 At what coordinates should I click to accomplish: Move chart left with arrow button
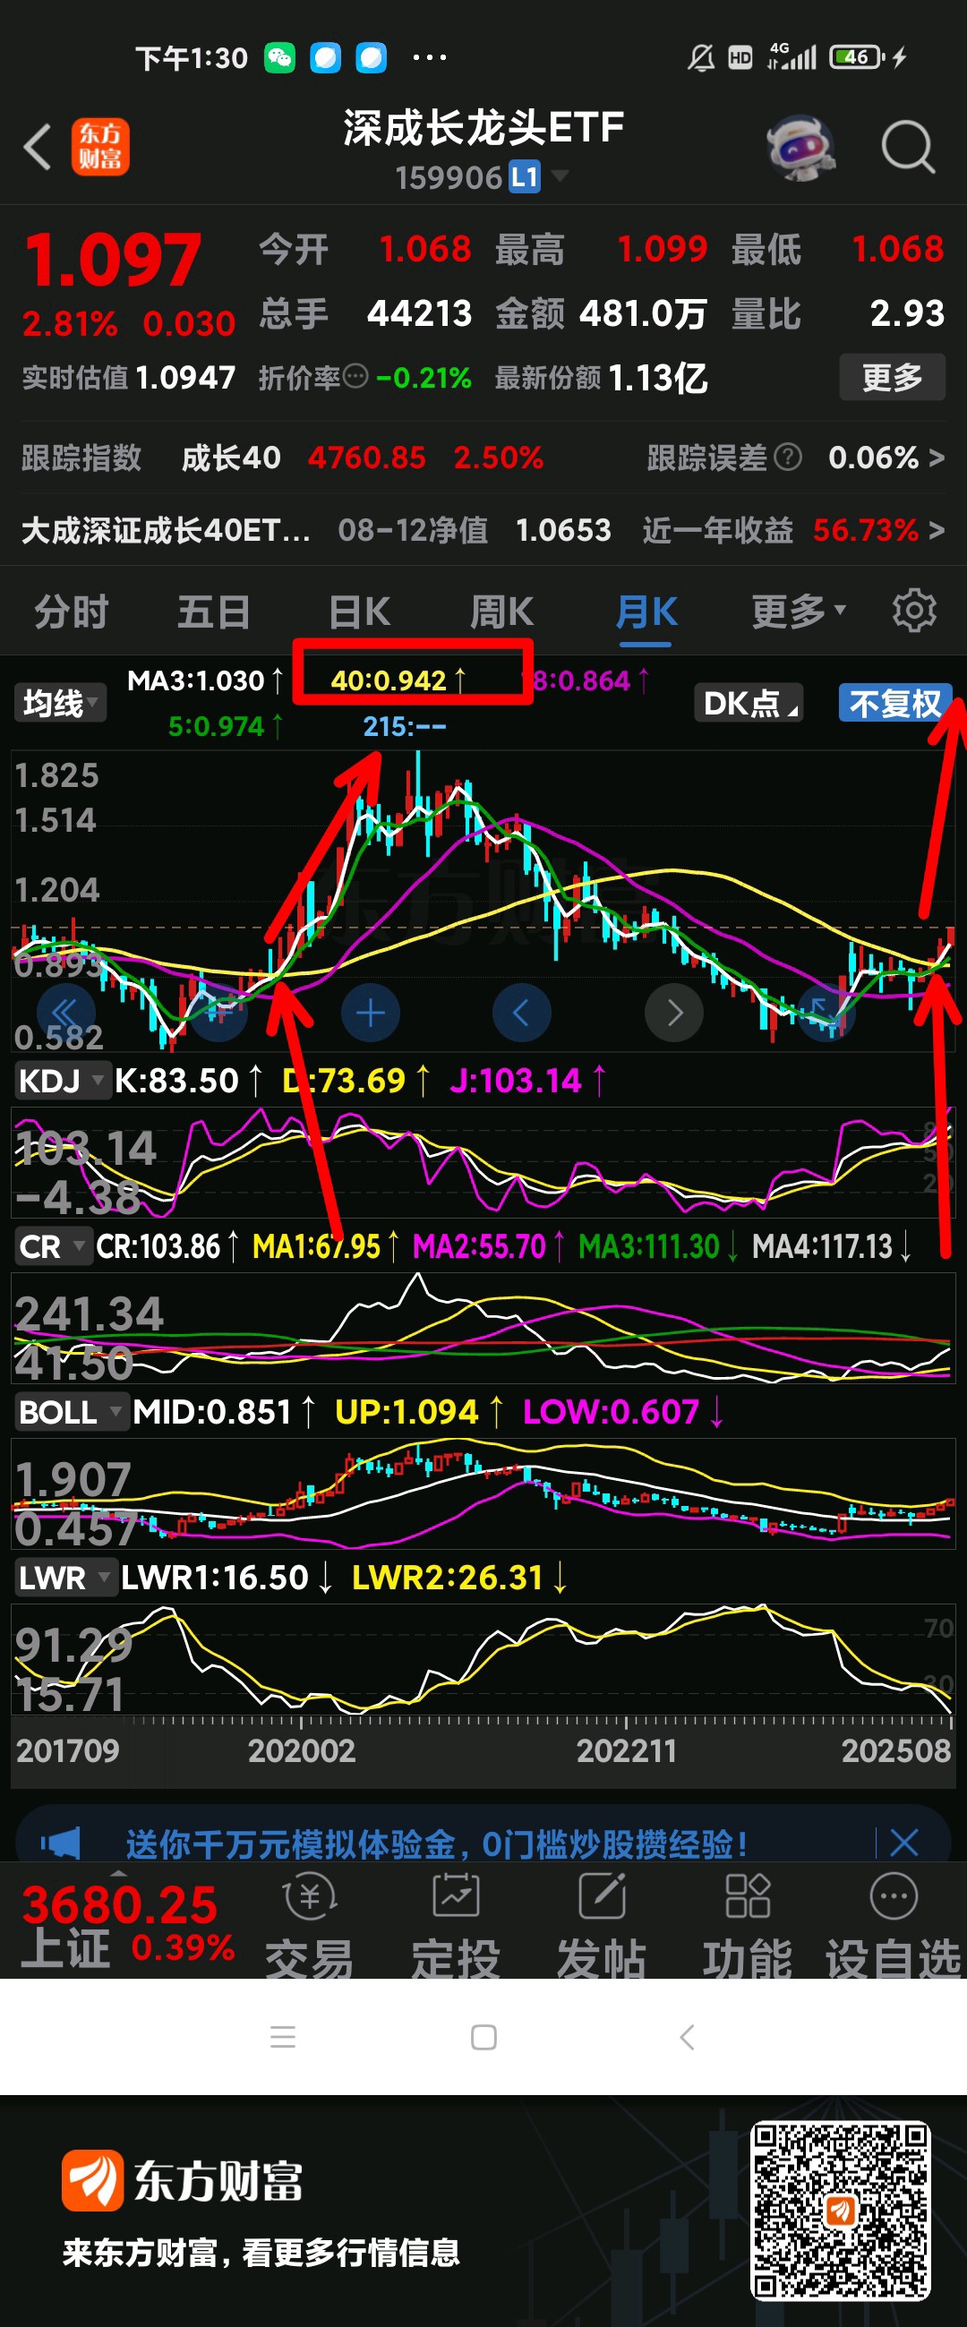(521, 1013)
